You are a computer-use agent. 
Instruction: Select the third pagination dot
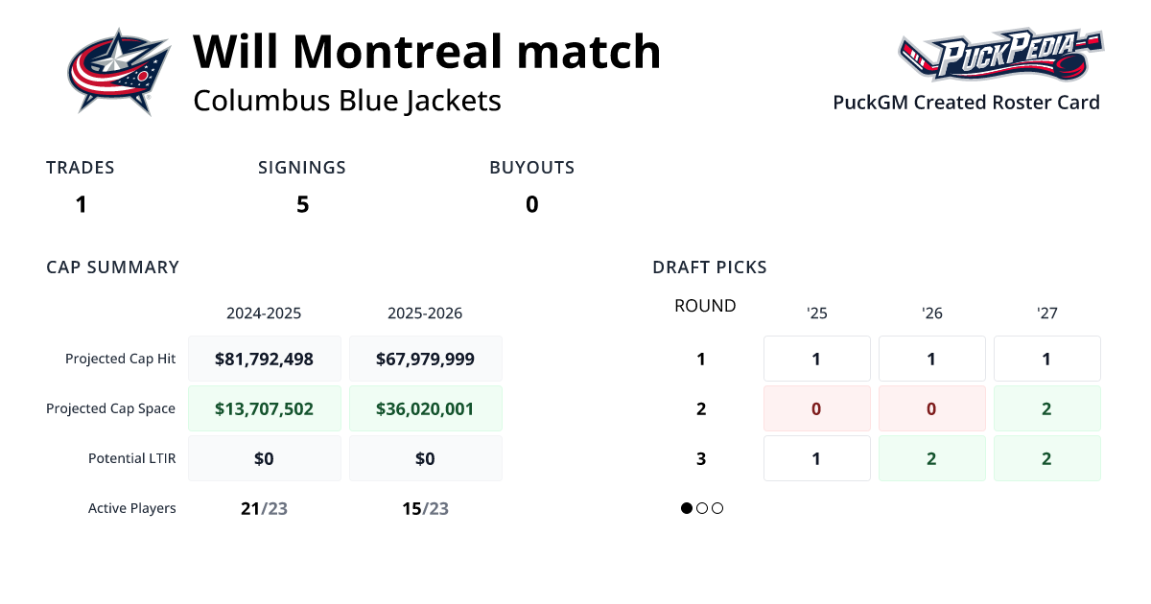pos(717,508)
